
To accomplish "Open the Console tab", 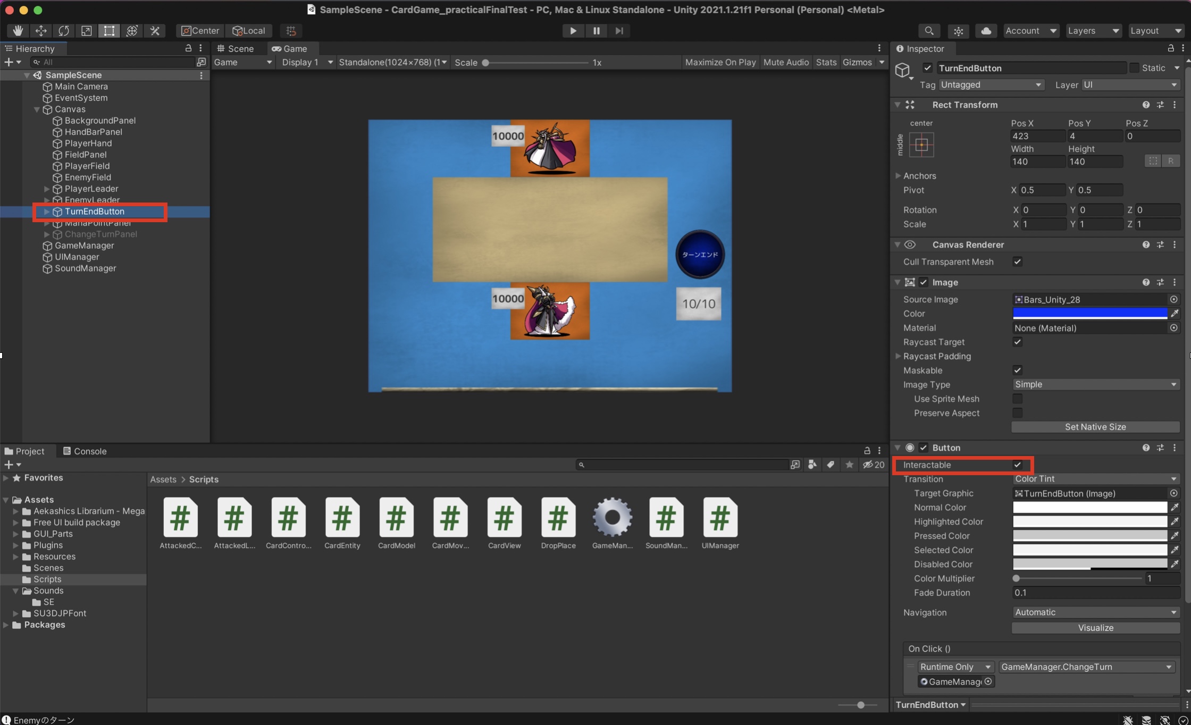I will (85, 451).
